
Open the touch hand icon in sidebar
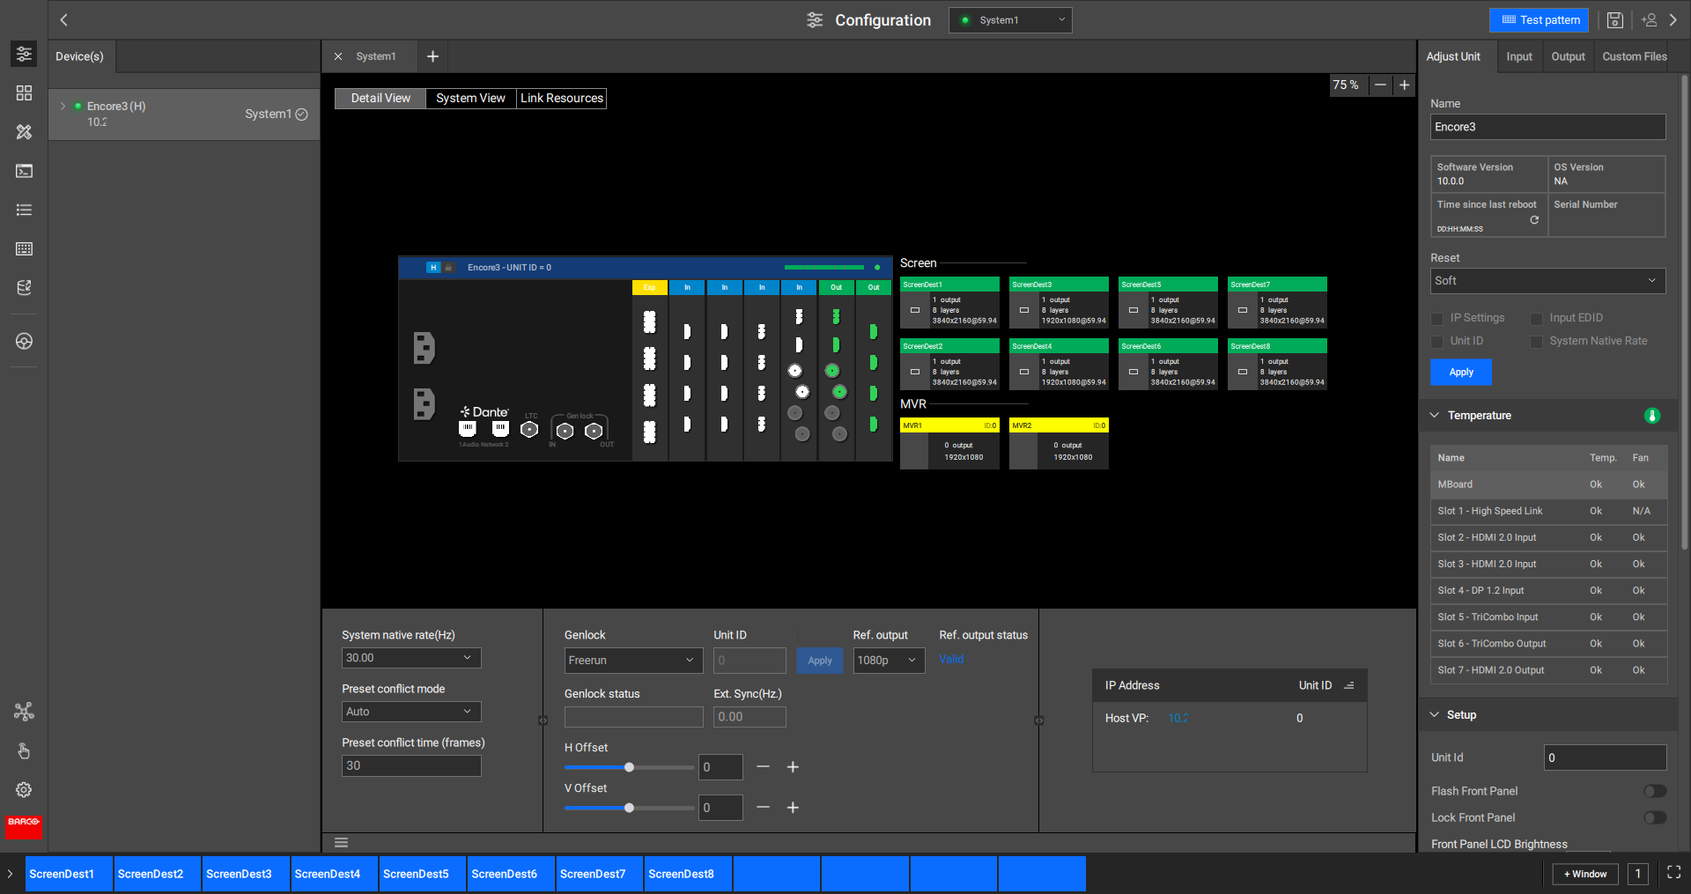pos(24,750)
